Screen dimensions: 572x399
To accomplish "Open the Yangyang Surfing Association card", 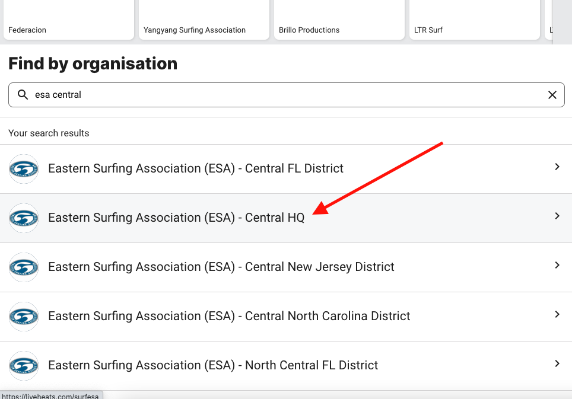I will (x=204, y=20).
